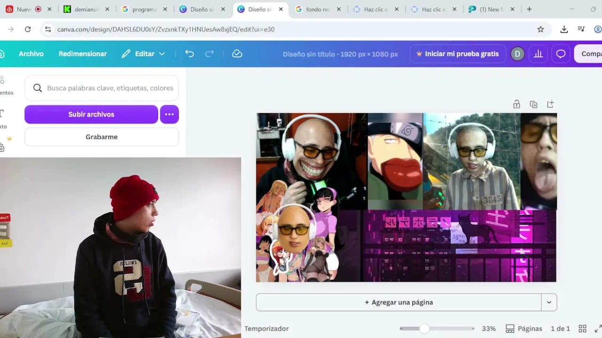Click the Grabarme button
Image resolution: width=602 pixels, height=338 pixels.
(x=102, y=137)
